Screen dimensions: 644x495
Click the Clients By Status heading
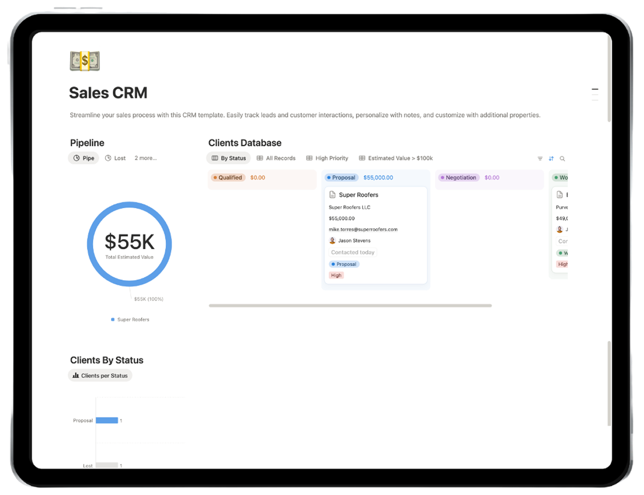coord(107,360)
